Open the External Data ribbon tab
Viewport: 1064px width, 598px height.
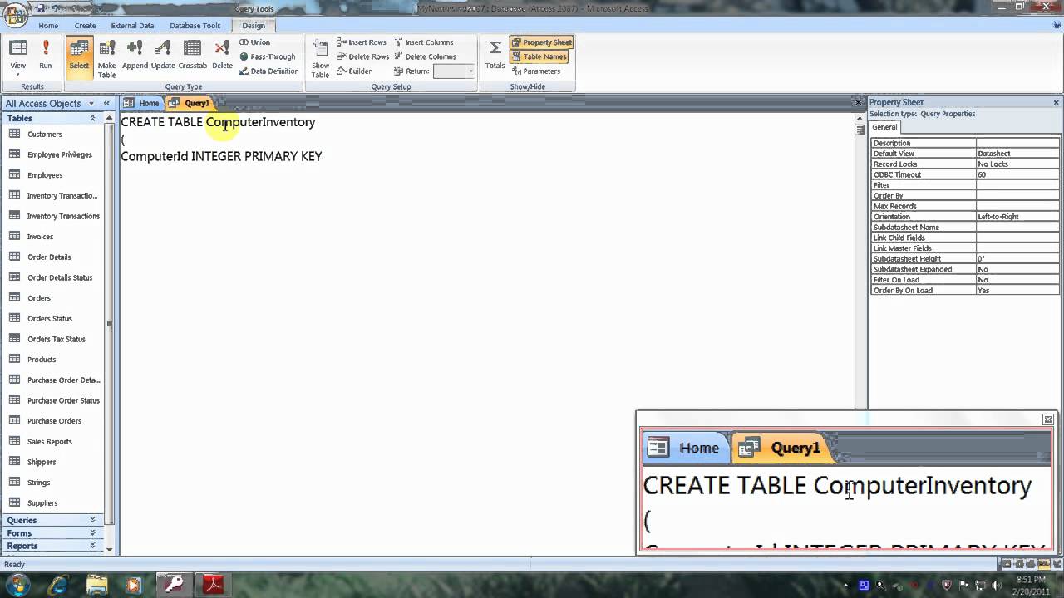pos(132,26)
